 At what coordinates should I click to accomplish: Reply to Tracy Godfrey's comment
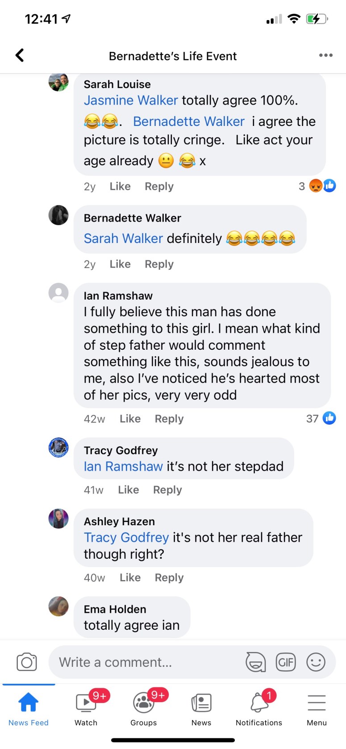(167, 490)
